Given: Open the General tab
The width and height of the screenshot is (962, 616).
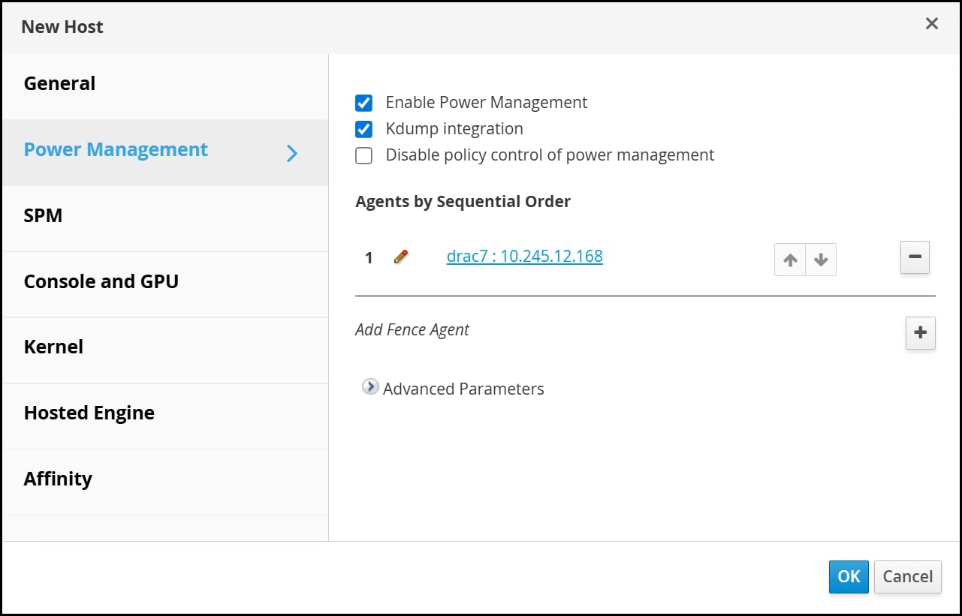Looking at the screenshot, I should (x=165, y=86).
